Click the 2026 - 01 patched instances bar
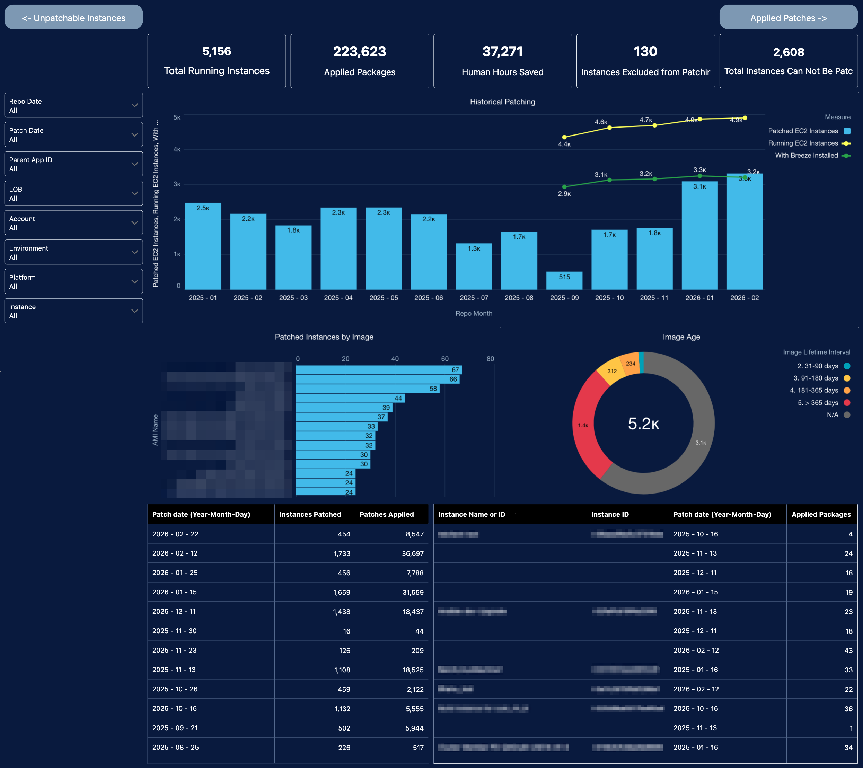 point(699,235)
